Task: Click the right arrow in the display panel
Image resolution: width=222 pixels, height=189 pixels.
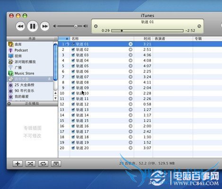Action: pos(199,26)
